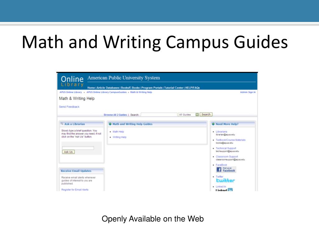Viewport: 319px width, 239px height.
Task: Open the Writing Help guide link
Action: point(119,137)
